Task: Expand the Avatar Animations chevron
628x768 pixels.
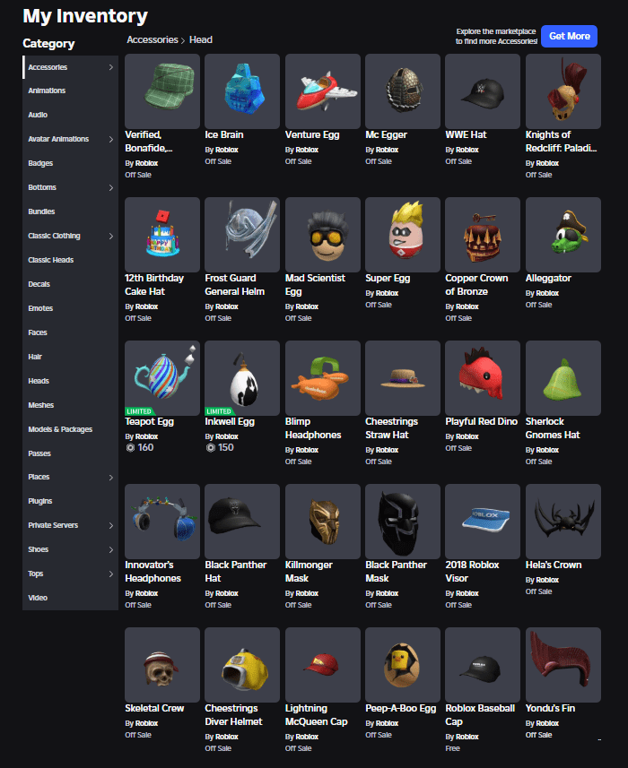Action: click(x=110, y=139)
